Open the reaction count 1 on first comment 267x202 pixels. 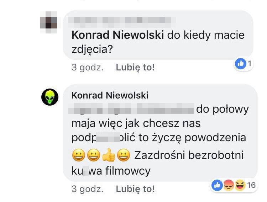click(x=250, y=64)
